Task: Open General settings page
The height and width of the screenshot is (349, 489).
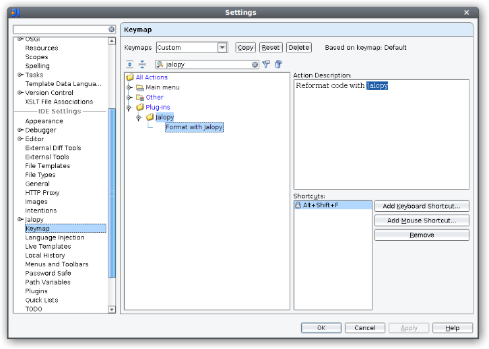Action: point(38,184)
